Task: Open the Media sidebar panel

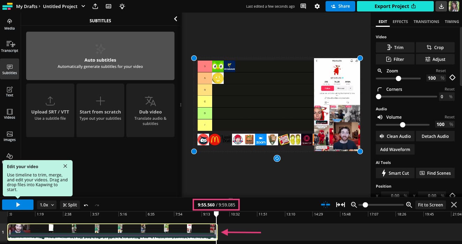Action: pyautogui.click(x=9, y=24)
